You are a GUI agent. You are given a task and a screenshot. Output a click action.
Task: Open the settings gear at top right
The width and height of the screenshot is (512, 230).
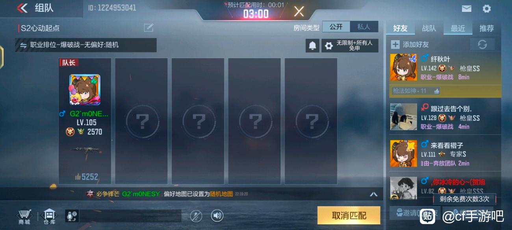pyautogui.click(x=487, y=9)
